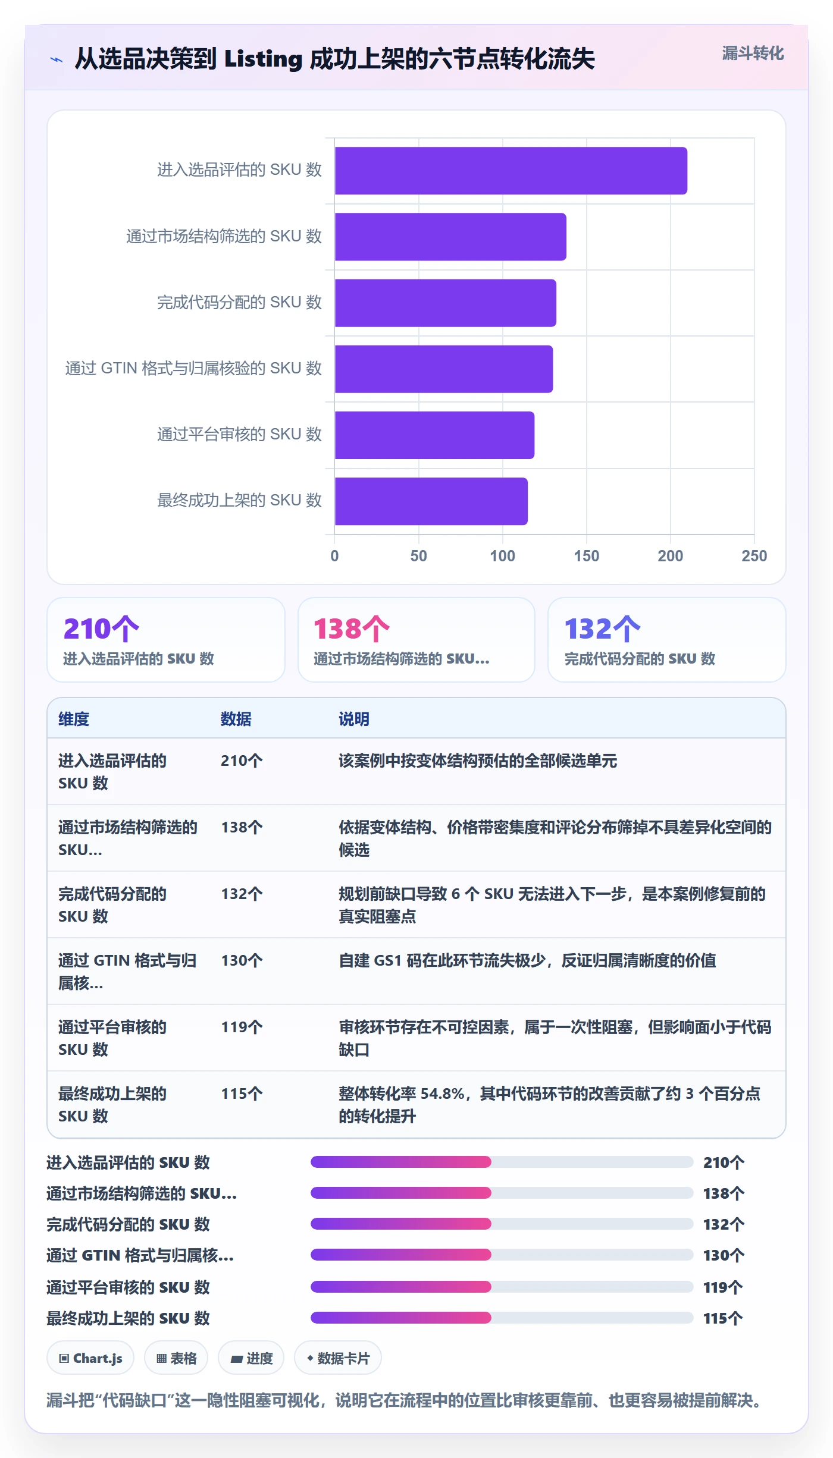Click the 最终成功上架的 SKU 数 cell in the 维度 column
This screenshot has height=1458, width=833.
[x=112, y=1104]
